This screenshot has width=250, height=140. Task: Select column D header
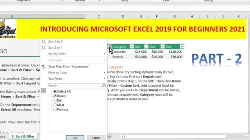pos(123,16)
